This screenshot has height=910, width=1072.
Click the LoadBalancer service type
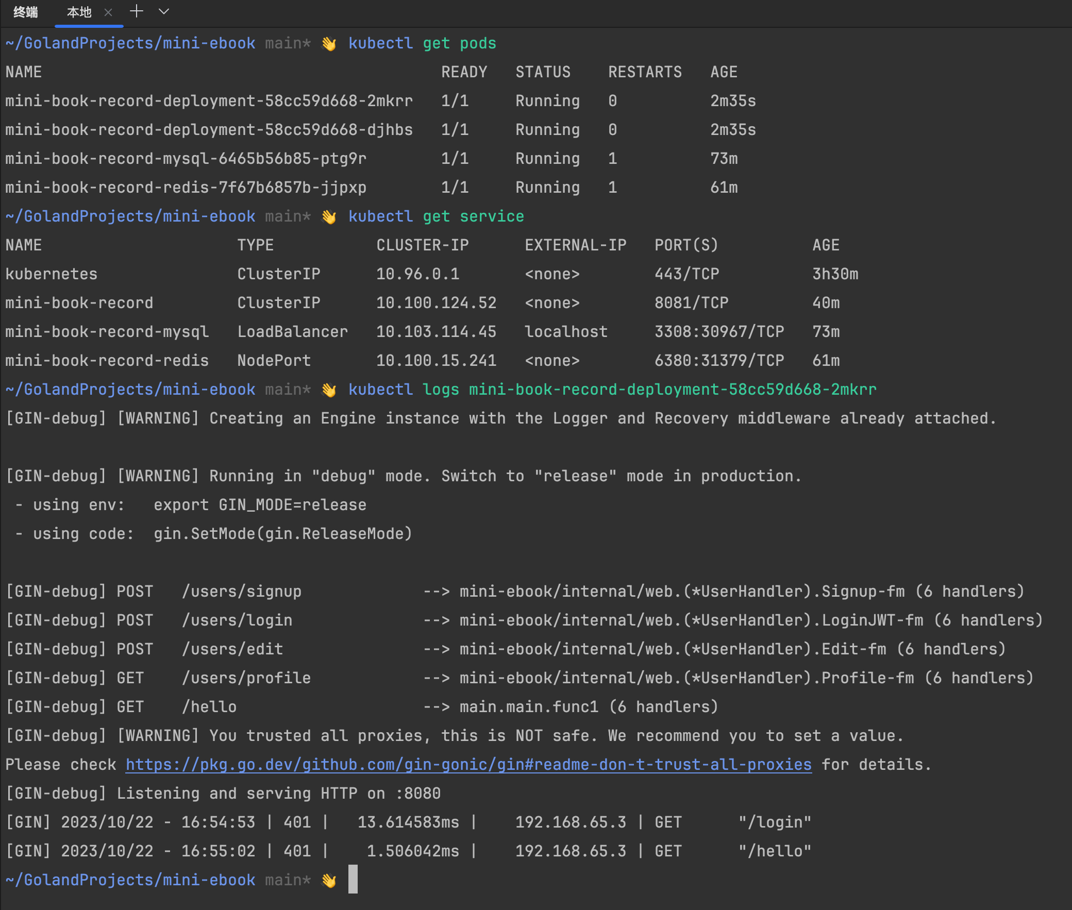point(293,332)
